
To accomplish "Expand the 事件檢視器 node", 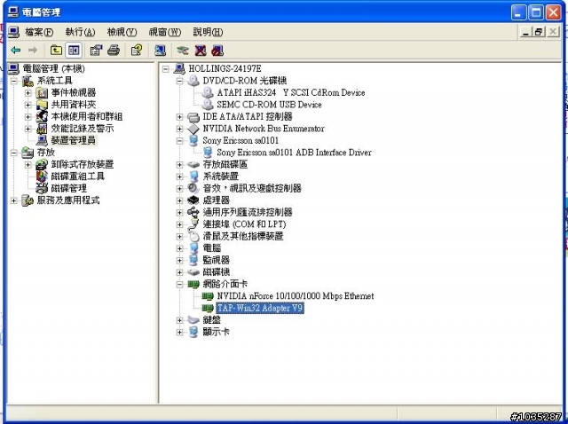I will click(x=28, y=92).
